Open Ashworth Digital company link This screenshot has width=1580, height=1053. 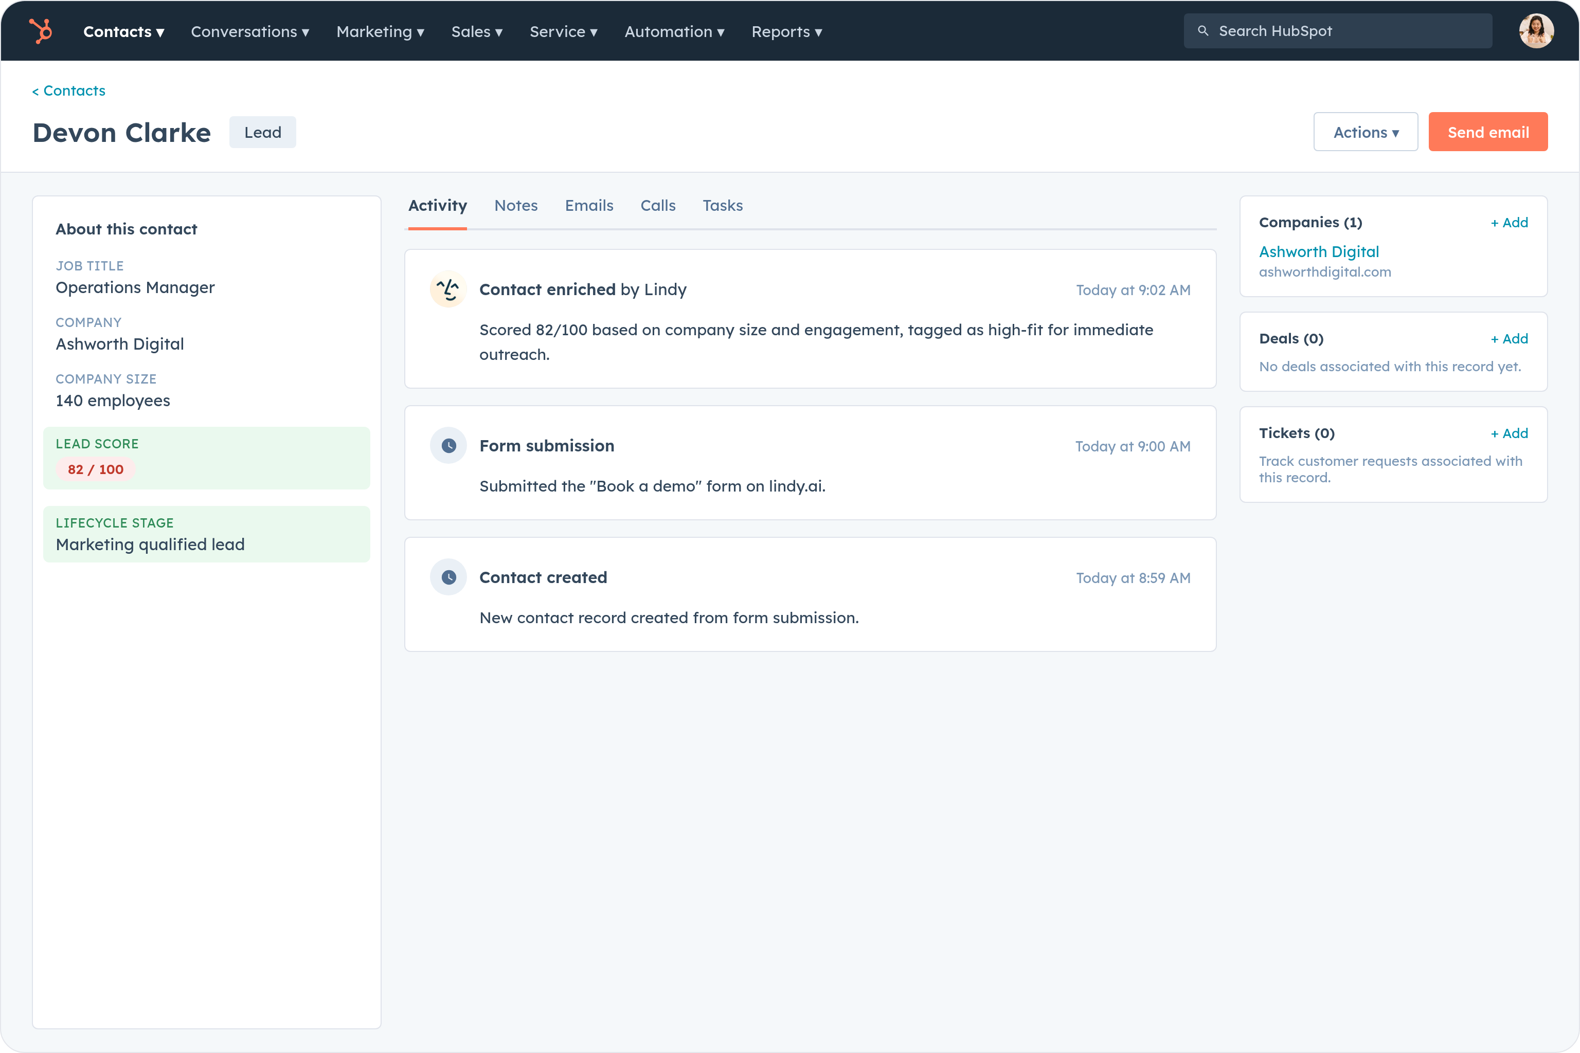click(x=1319, y=252)
